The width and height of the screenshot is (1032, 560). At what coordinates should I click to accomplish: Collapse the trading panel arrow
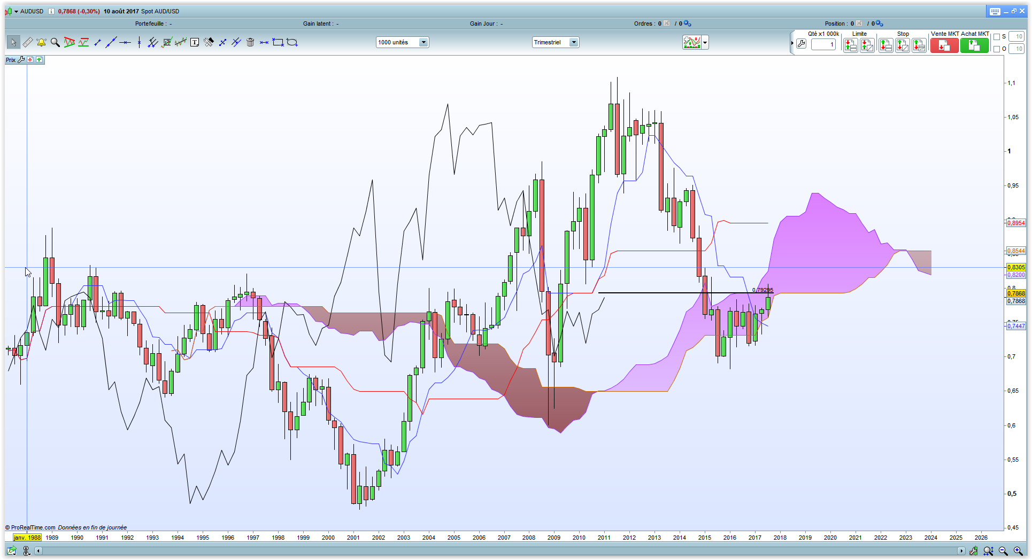[792, 43]
